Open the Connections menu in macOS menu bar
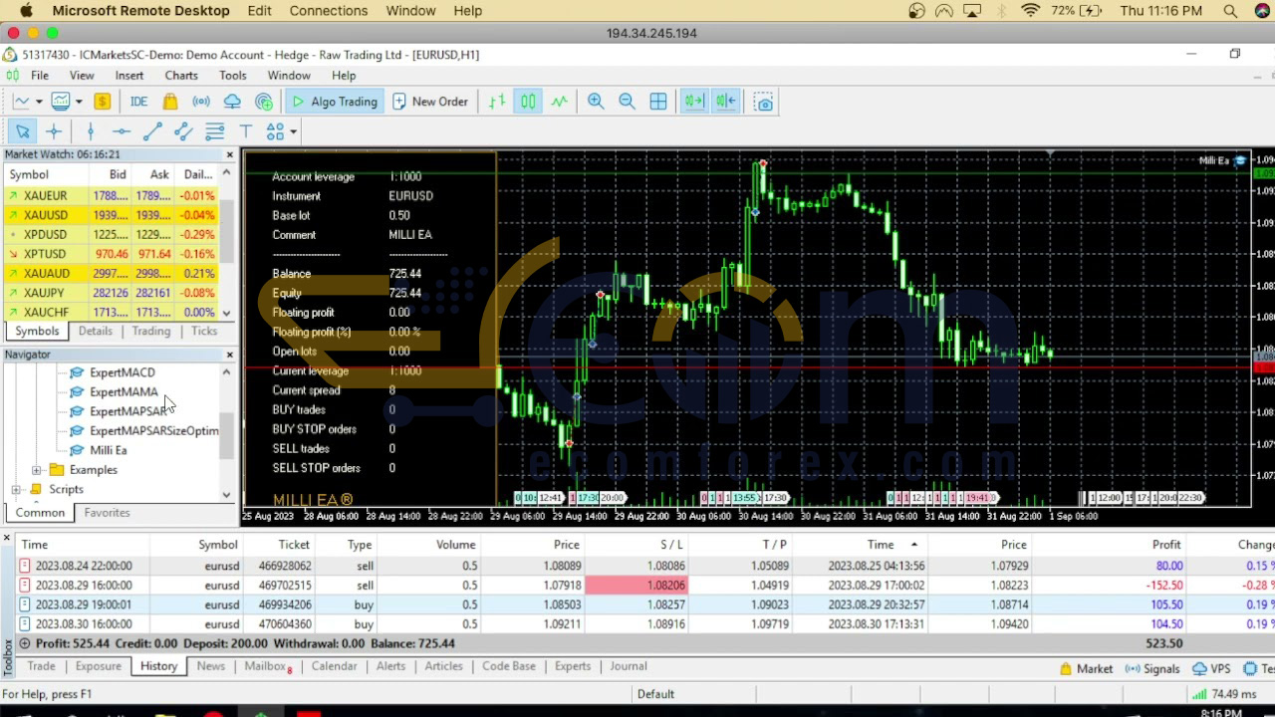This screenshot has height=717, width=1275. pyautogui.click(x=329, y=11)
